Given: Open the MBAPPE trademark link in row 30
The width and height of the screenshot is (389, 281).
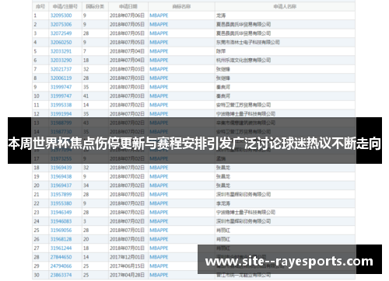Looking at the screenshot, I should (159, 275).
